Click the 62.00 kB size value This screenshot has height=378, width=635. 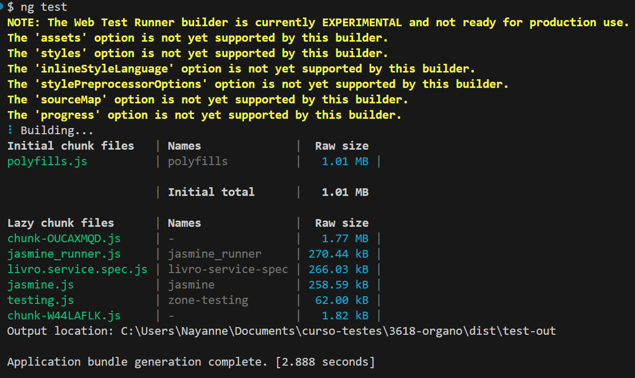point(342,300)
